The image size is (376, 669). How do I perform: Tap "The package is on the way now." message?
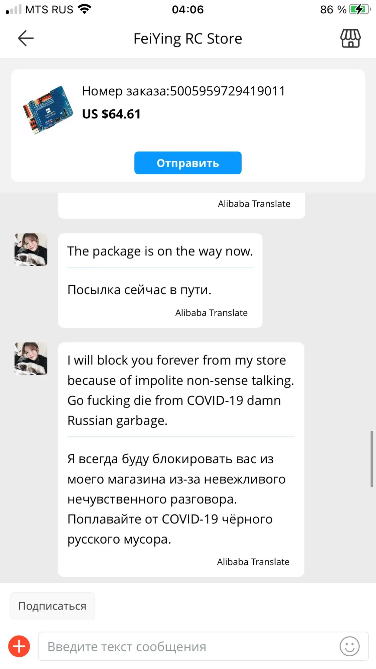pyautogui.click(x=160, y=251)
